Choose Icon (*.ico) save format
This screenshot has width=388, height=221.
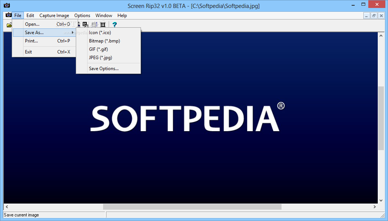(108, 33)
